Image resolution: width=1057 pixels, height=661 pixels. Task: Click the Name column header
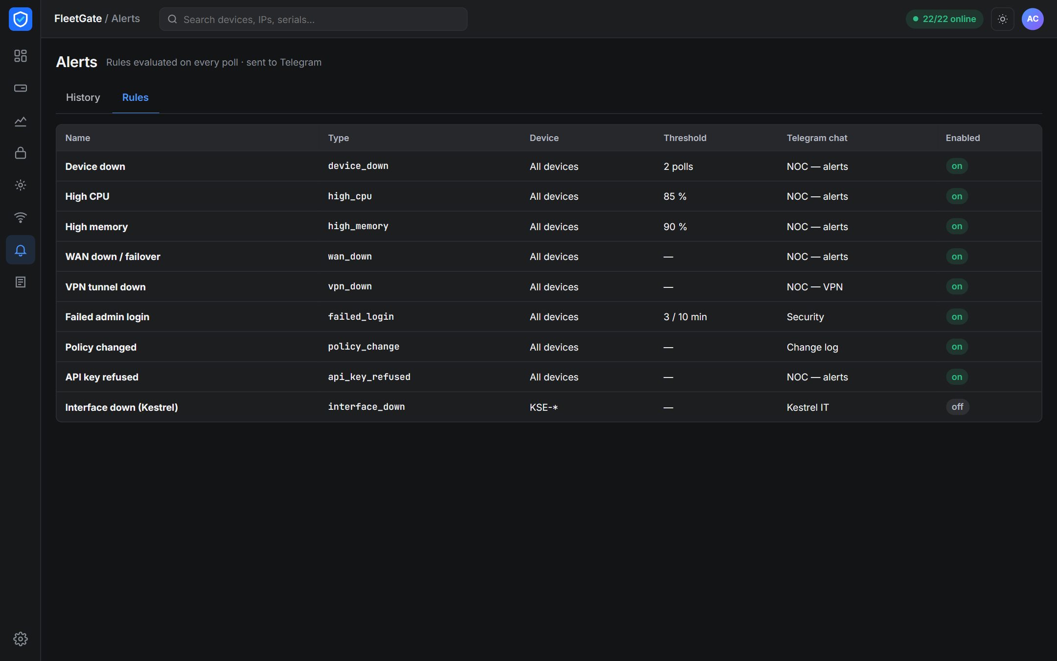coord(78,138)
